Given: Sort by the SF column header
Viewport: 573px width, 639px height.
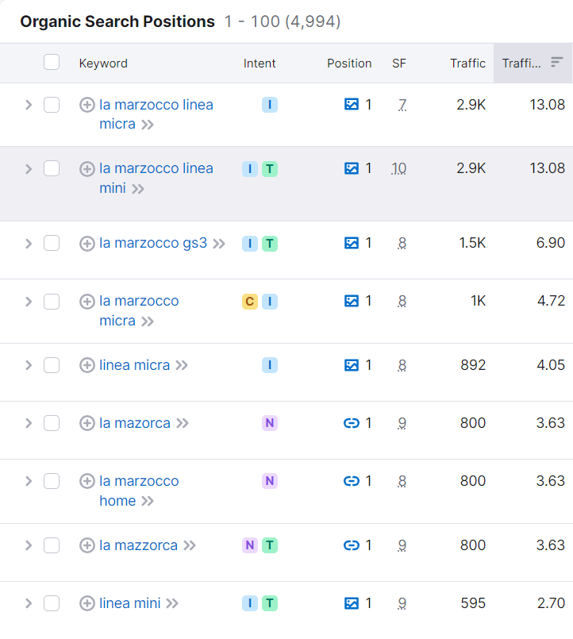Looking at the screenshot, I should coord(399,64).
